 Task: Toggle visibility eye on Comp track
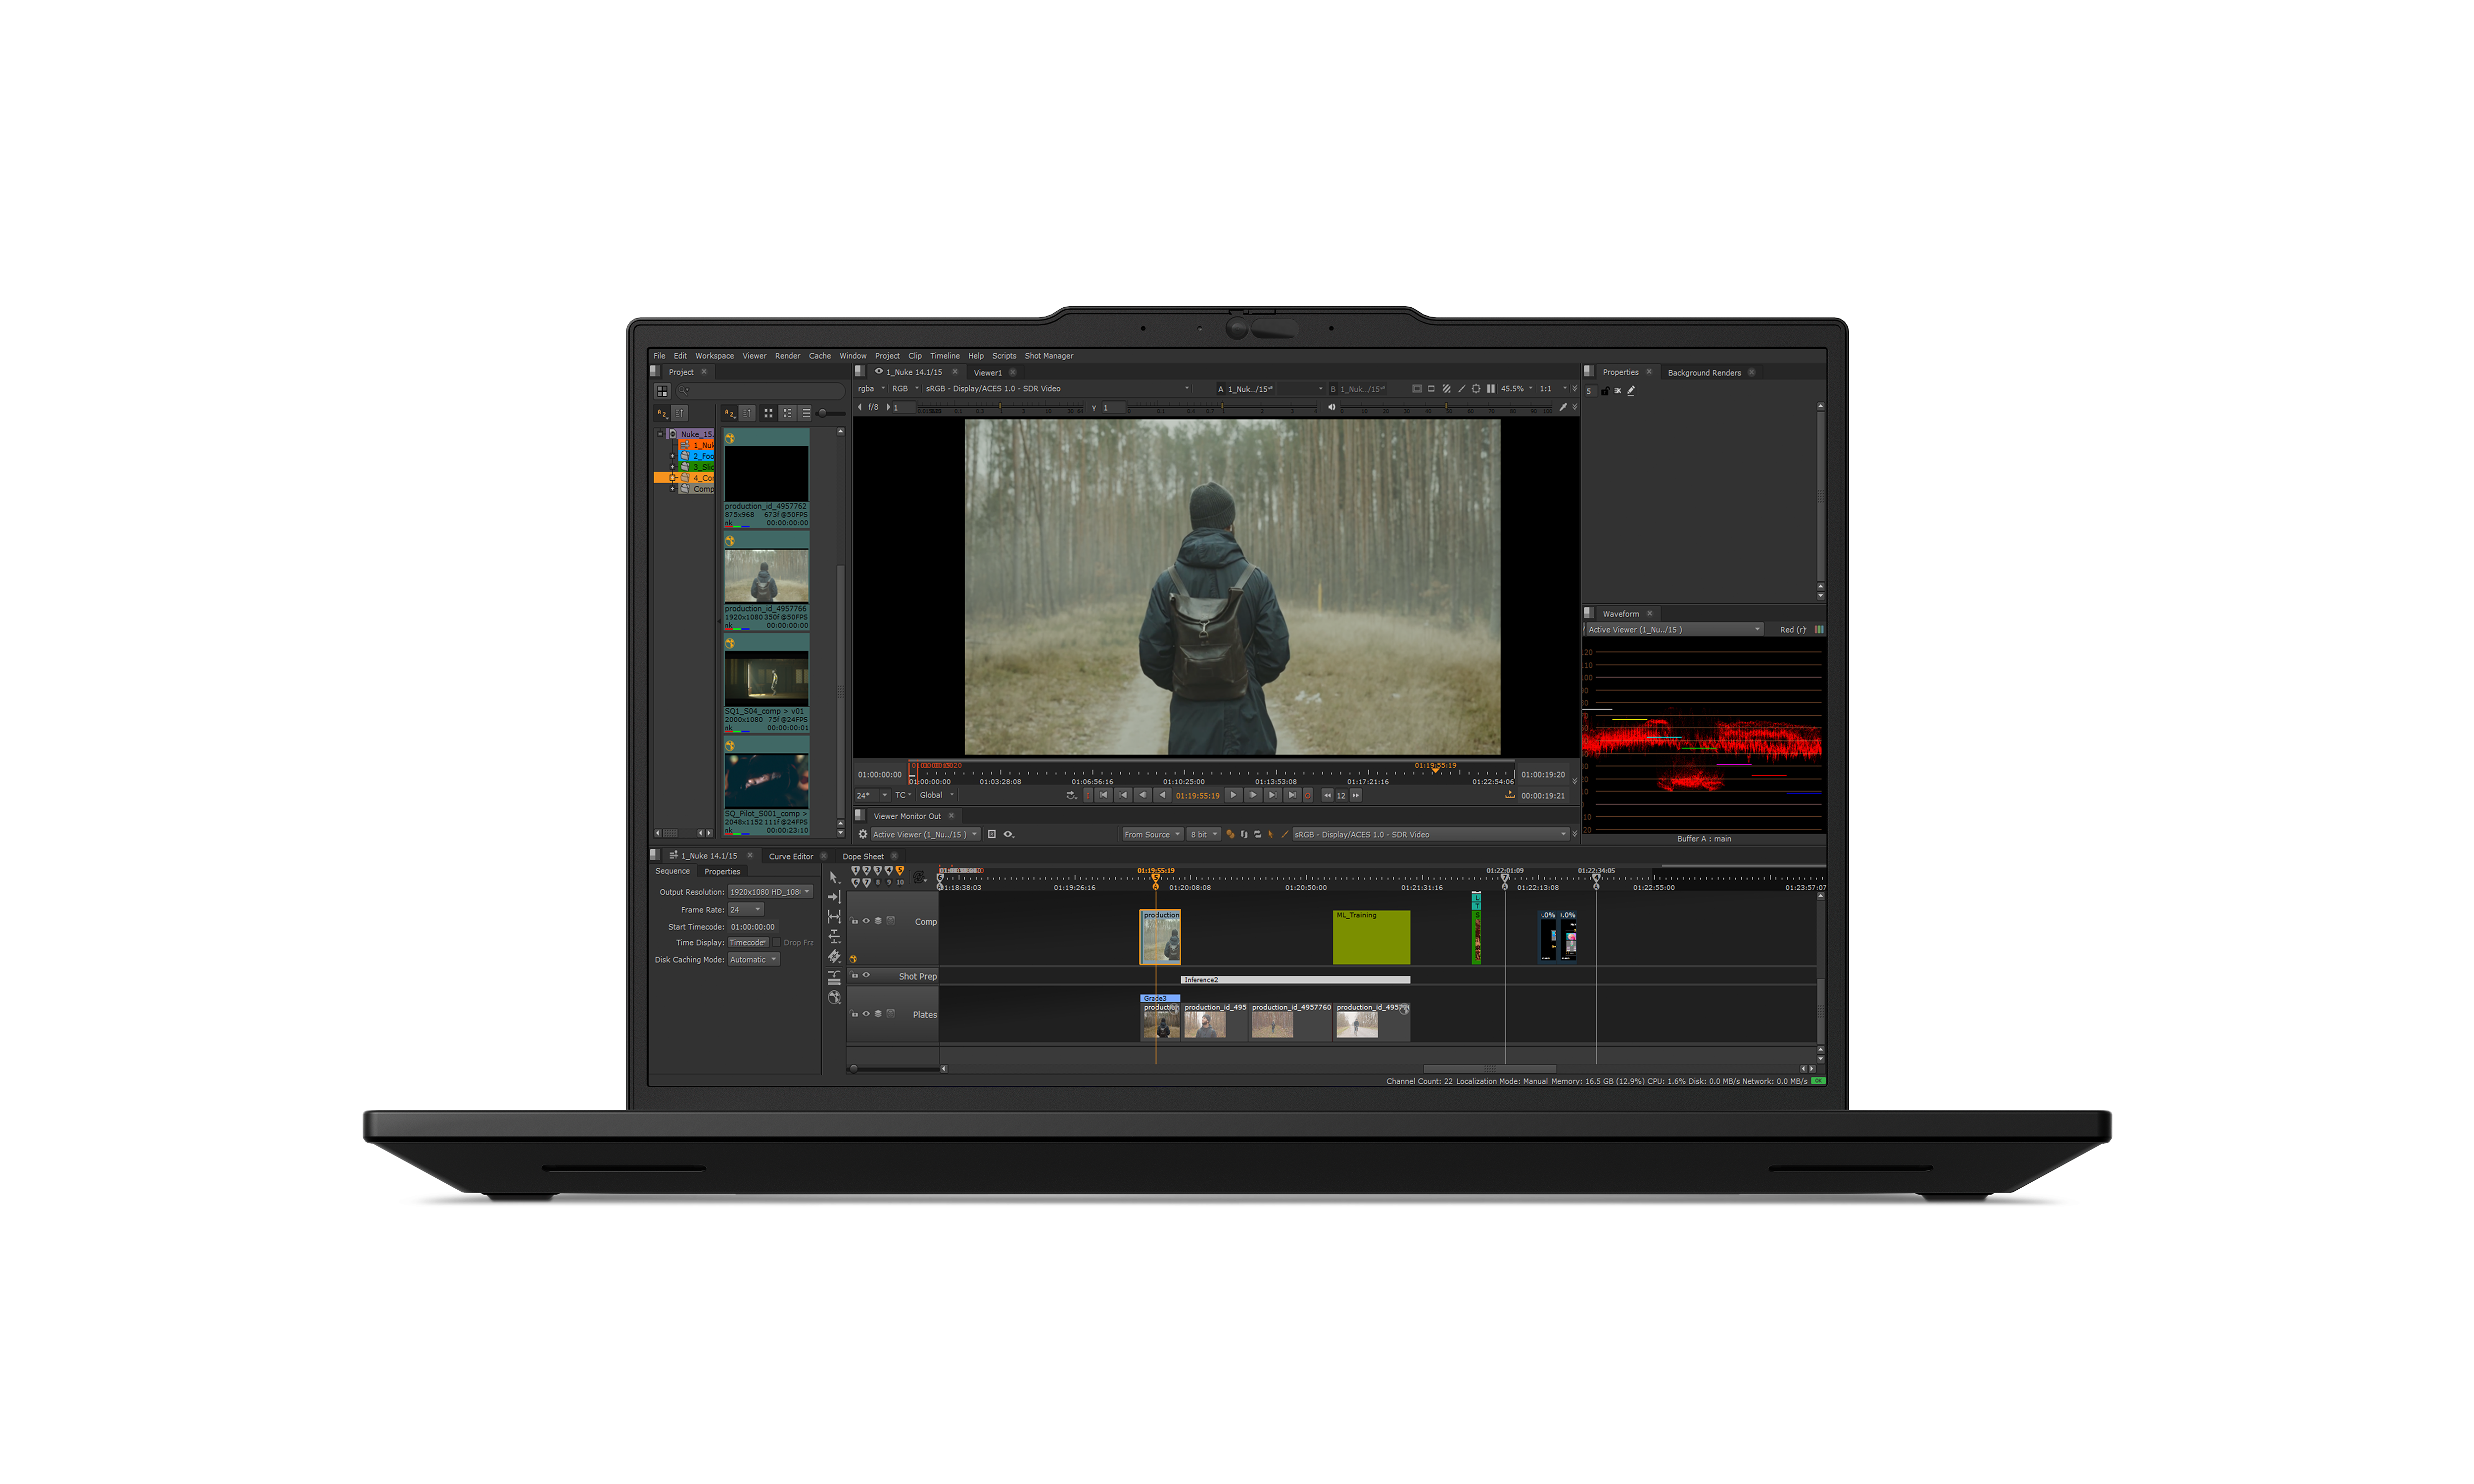coord(866,921)
